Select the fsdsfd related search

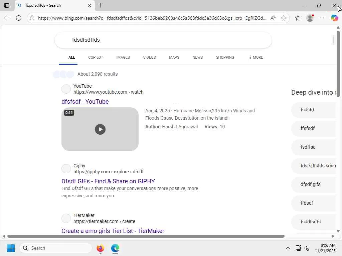pyautogui.click(x=313, y=110)
